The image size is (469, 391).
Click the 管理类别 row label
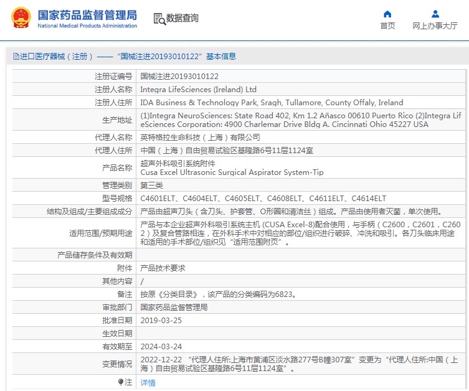point(117,186)
